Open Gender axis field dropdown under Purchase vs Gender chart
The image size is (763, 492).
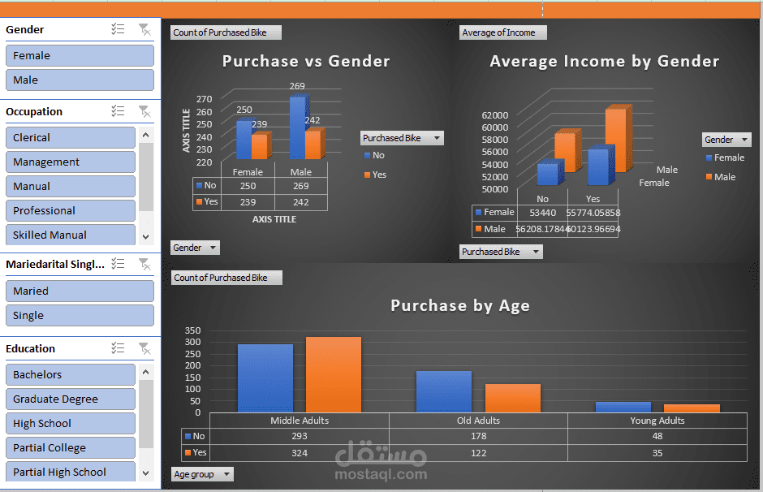[x=195, y=247]
